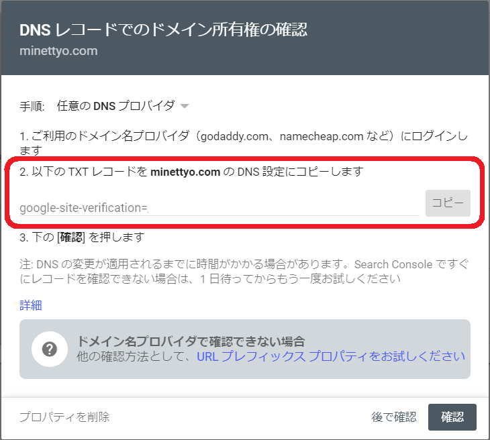Click step 2 text about TXT レコード
Screen dimensions: 490x440
tap(191, 172)
